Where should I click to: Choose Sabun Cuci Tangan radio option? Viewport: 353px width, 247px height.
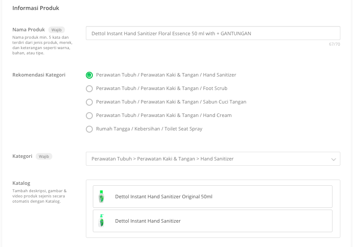89,102
